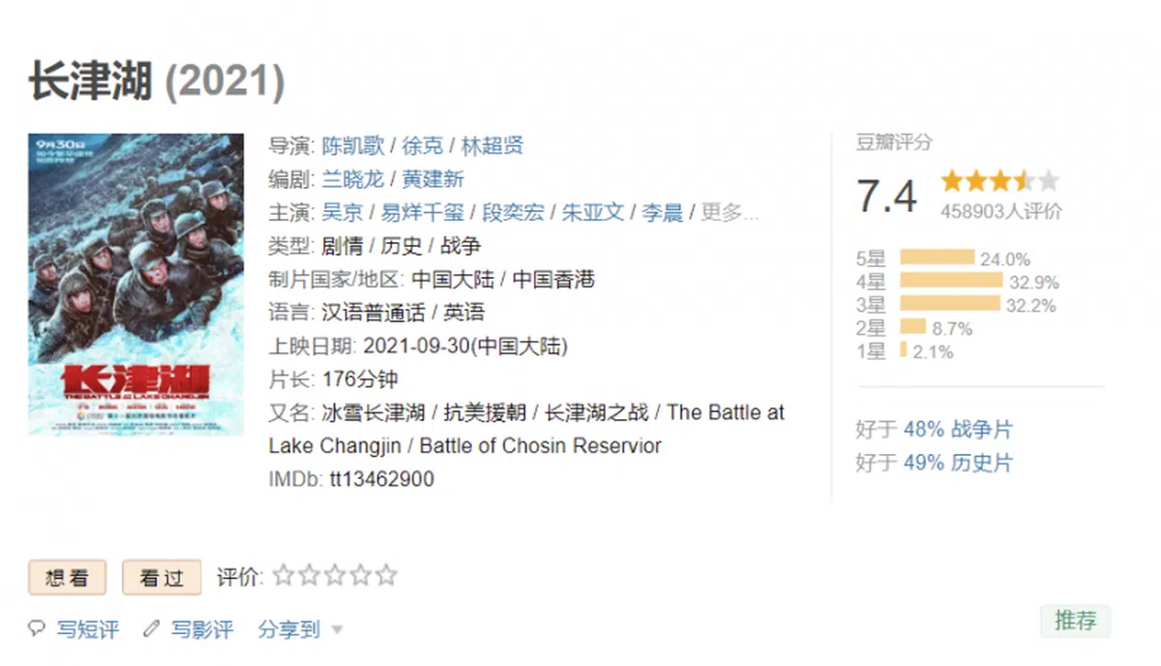Image resolution: width=1161 pixels, height=666 pixels.
Task: Click the third rating star
Action: point(335,576)
